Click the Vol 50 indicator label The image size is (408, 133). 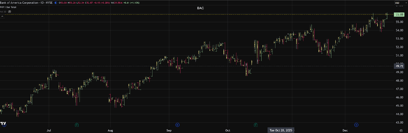coord(3,12)
